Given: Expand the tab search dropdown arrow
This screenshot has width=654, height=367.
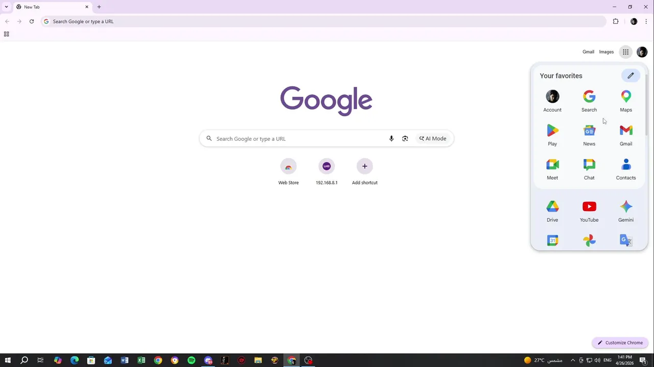Looking at the screenshot, I should pyautogui.click(x=6, y=7).
